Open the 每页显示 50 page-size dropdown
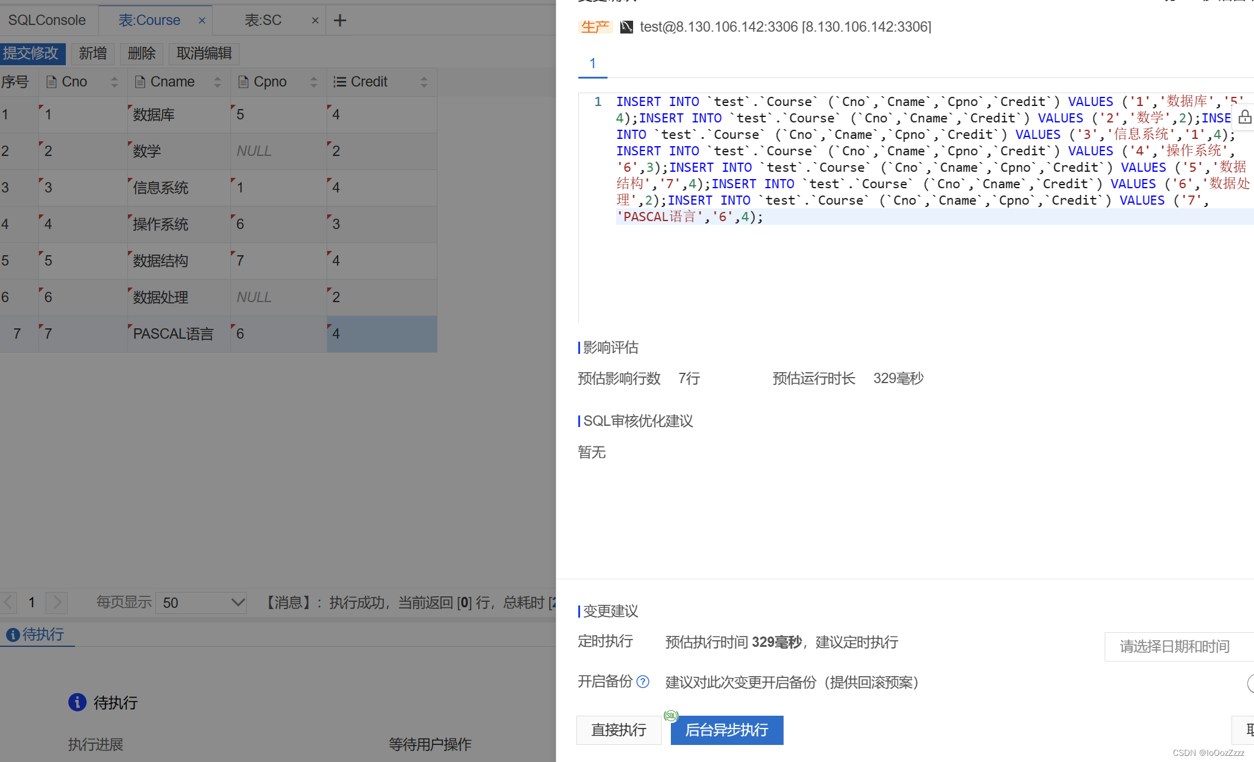The height and width of the screenshot is (762, 1254). pyautogui.click(x=201, y=603)
